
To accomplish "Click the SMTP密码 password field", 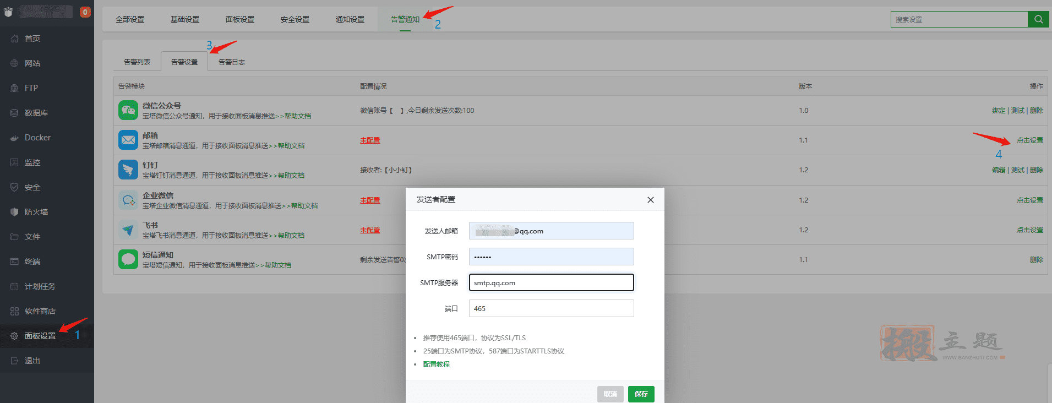I will click(552, 257).
